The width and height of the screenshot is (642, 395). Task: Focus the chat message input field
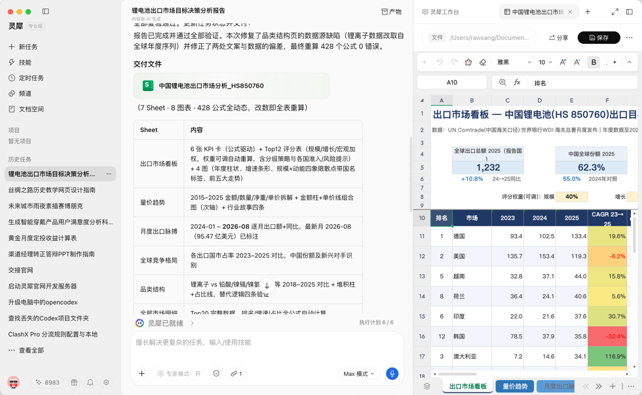click(267, 343)
